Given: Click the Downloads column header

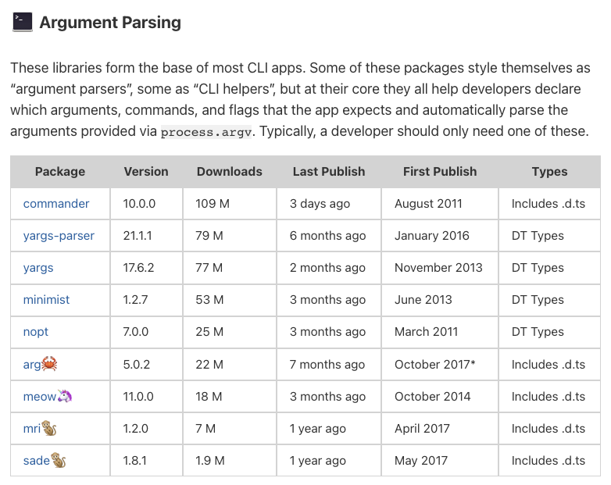Looking at the screenshot, I should coord(230,171).
